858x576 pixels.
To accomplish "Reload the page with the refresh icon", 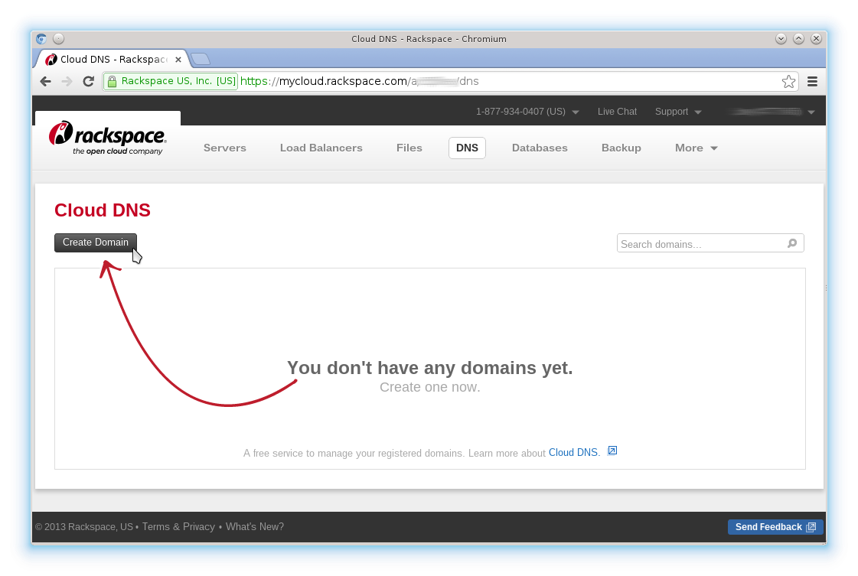I will coord(88,82).
